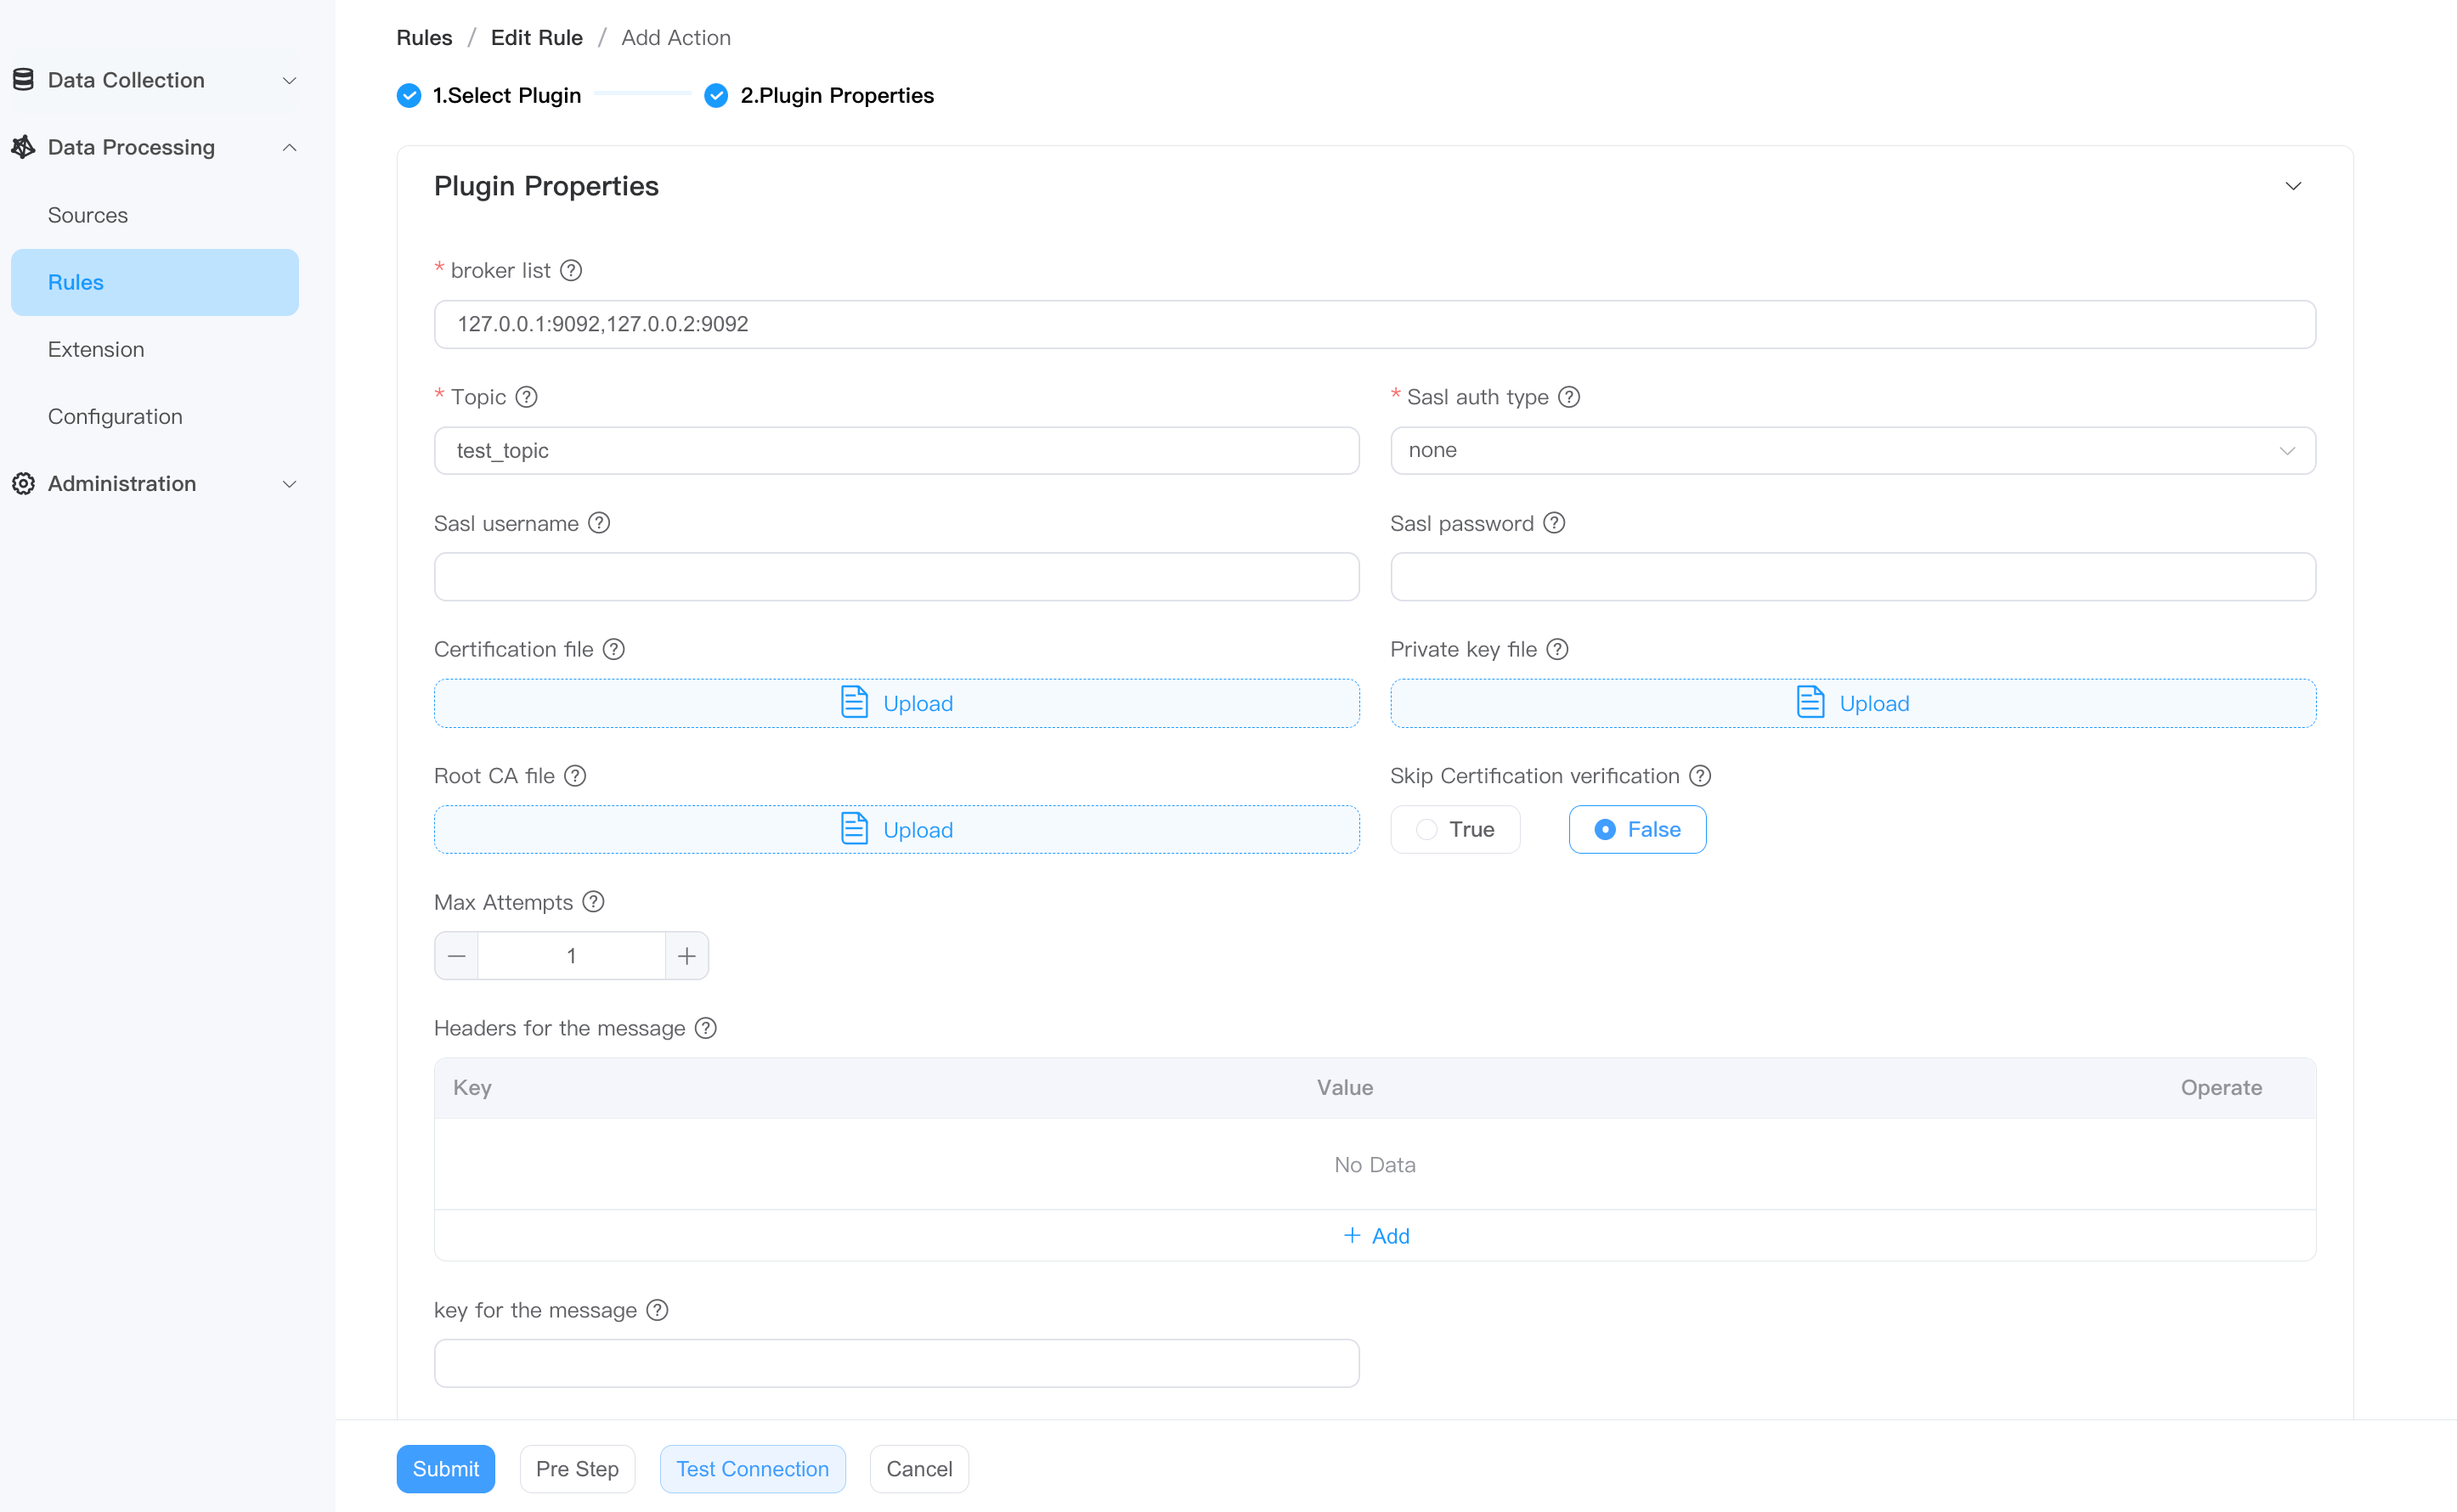Image resolution: width=2457 pixels, height=1512 pixels.
Task: Increase Max Attempts with plus button
Action: (x=687, y=956)
